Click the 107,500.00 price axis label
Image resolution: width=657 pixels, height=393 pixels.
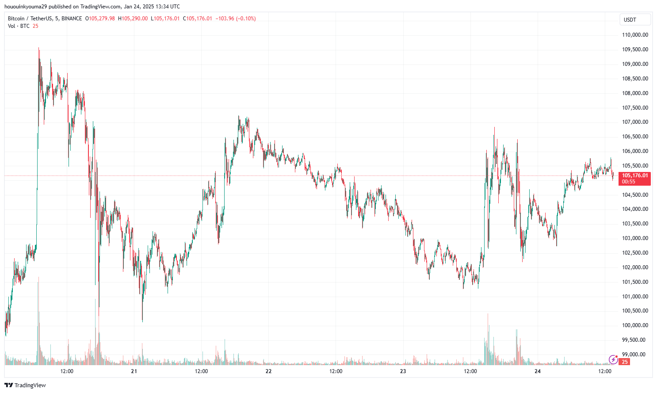pyautogui.click(x=635, y=108)
